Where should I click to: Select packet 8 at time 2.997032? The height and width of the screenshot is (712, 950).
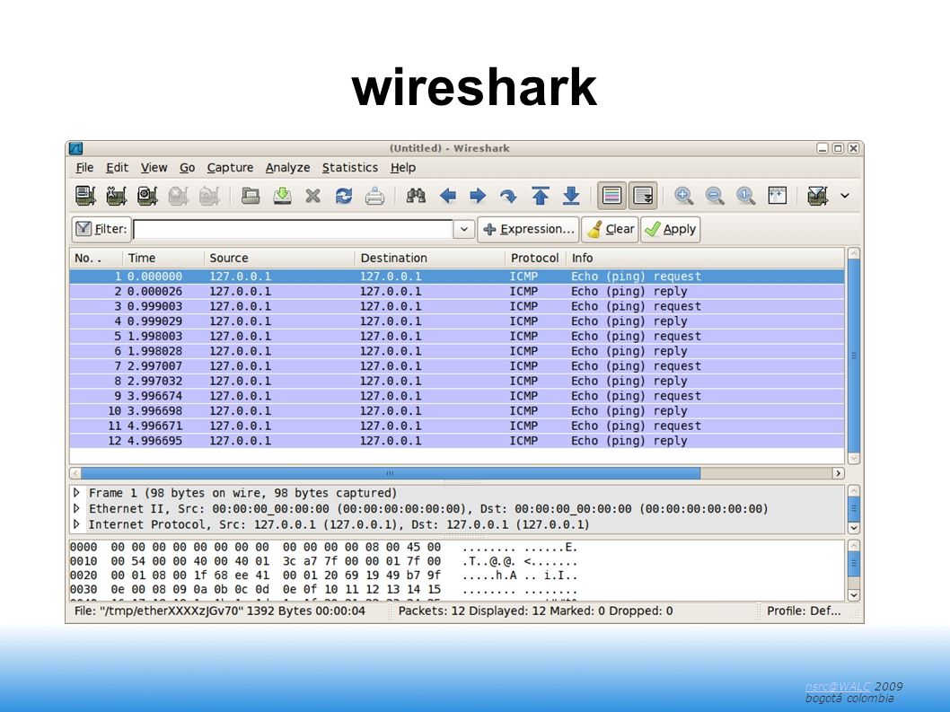(457, 382)
